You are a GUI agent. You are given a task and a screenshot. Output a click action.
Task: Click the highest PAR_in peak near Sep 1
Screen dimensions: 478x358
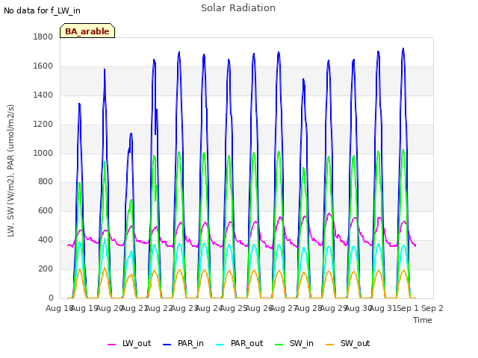tap(403, 48)
